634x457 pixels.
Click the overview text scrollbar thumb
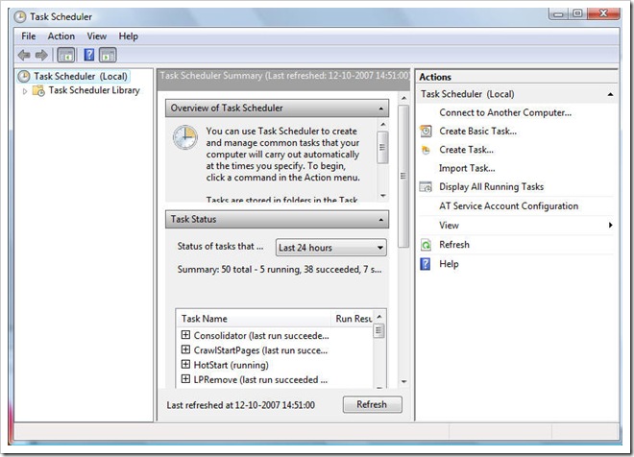click(x=383, y=148)
